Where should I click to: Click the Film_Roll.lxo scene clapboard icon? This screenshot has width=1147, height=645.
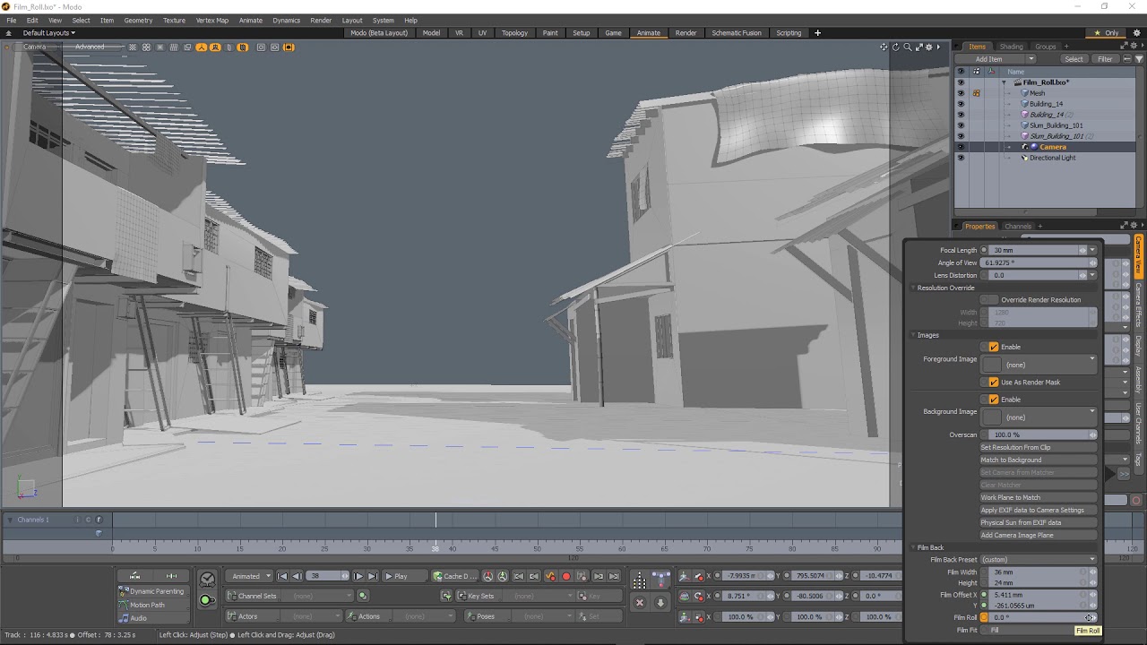coord(1017,82)
